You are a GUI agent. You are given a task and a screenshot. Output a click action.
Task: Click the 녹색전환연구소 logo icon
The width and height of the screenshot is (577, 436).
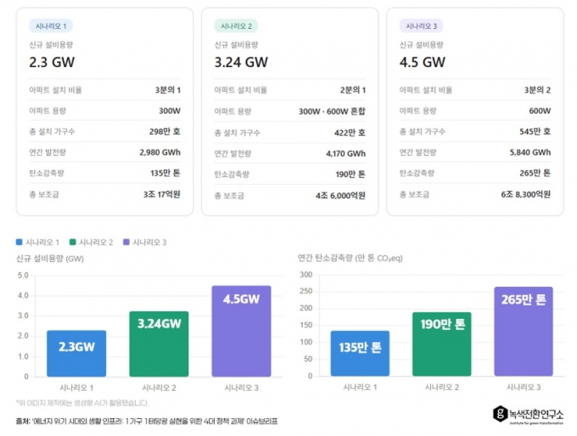(501, 415)
